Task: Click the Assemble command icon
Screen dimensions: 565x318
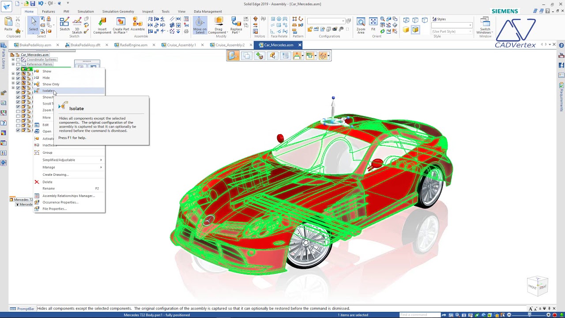Action: pos(138,24)
